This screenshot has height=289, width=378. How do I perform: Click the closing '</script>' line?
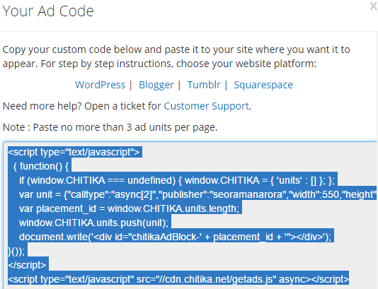tap(27, 265)
